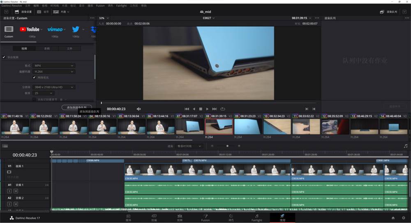Screen dimensions: 411x223
Task: Toggle the 渲染设置 panel button in toolbar
Action: point(23,12)
